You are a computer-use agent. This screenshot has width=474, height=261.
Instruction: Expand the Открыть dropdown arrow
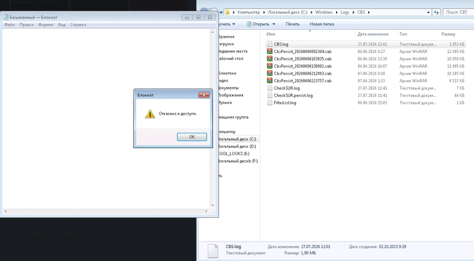coord(274,24)
